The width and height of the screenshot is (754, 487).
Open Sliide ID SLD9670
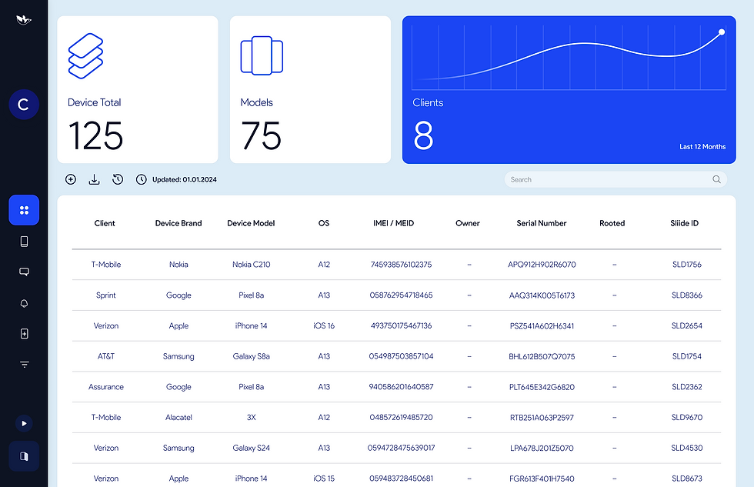coord(686,417)
